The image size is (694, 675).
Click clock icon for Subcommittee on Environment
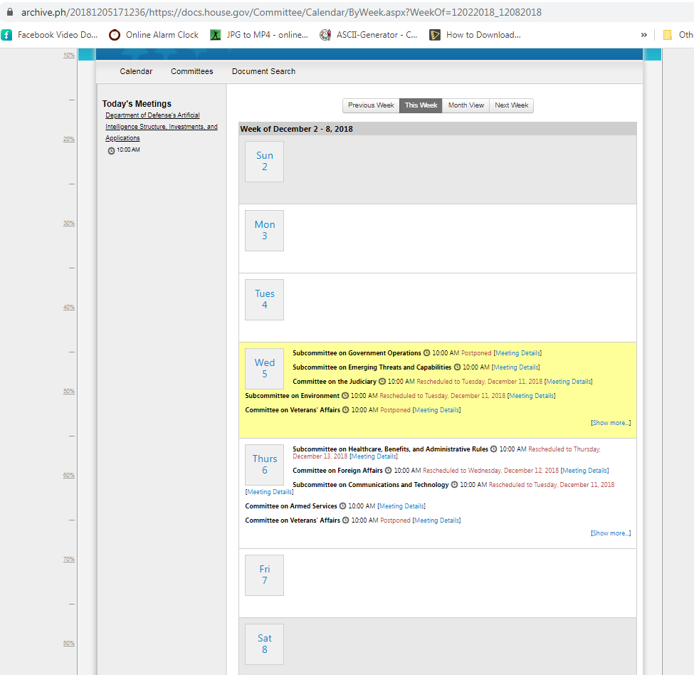pos(345,395)
